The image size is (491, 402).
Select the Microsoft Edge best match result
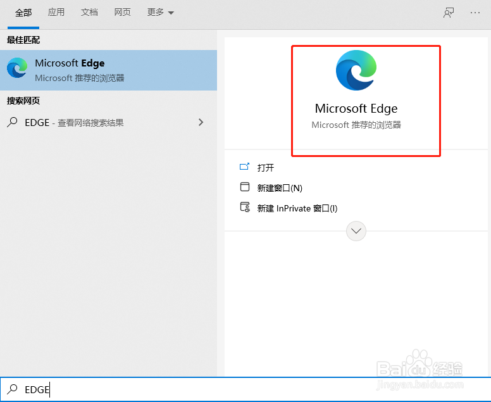pos(108,70)
